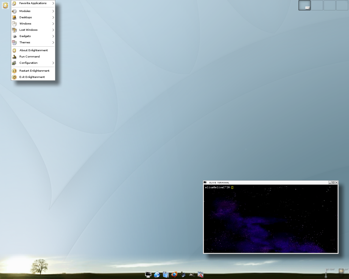349x279 pixels.
Task: Switch to the second pager desktop
Action: click(317, 5)
